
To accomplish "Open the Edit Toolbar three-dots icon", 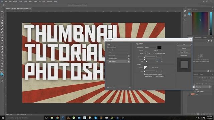I will pyautogui.click(x=2, y=69).
